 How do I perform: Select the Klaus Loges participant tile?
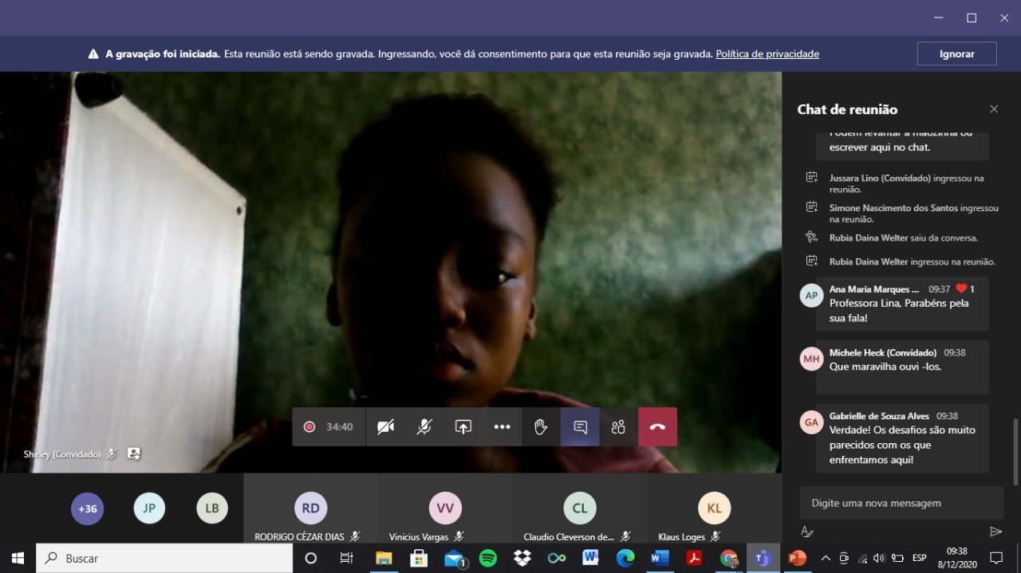[x=715, y=508]
